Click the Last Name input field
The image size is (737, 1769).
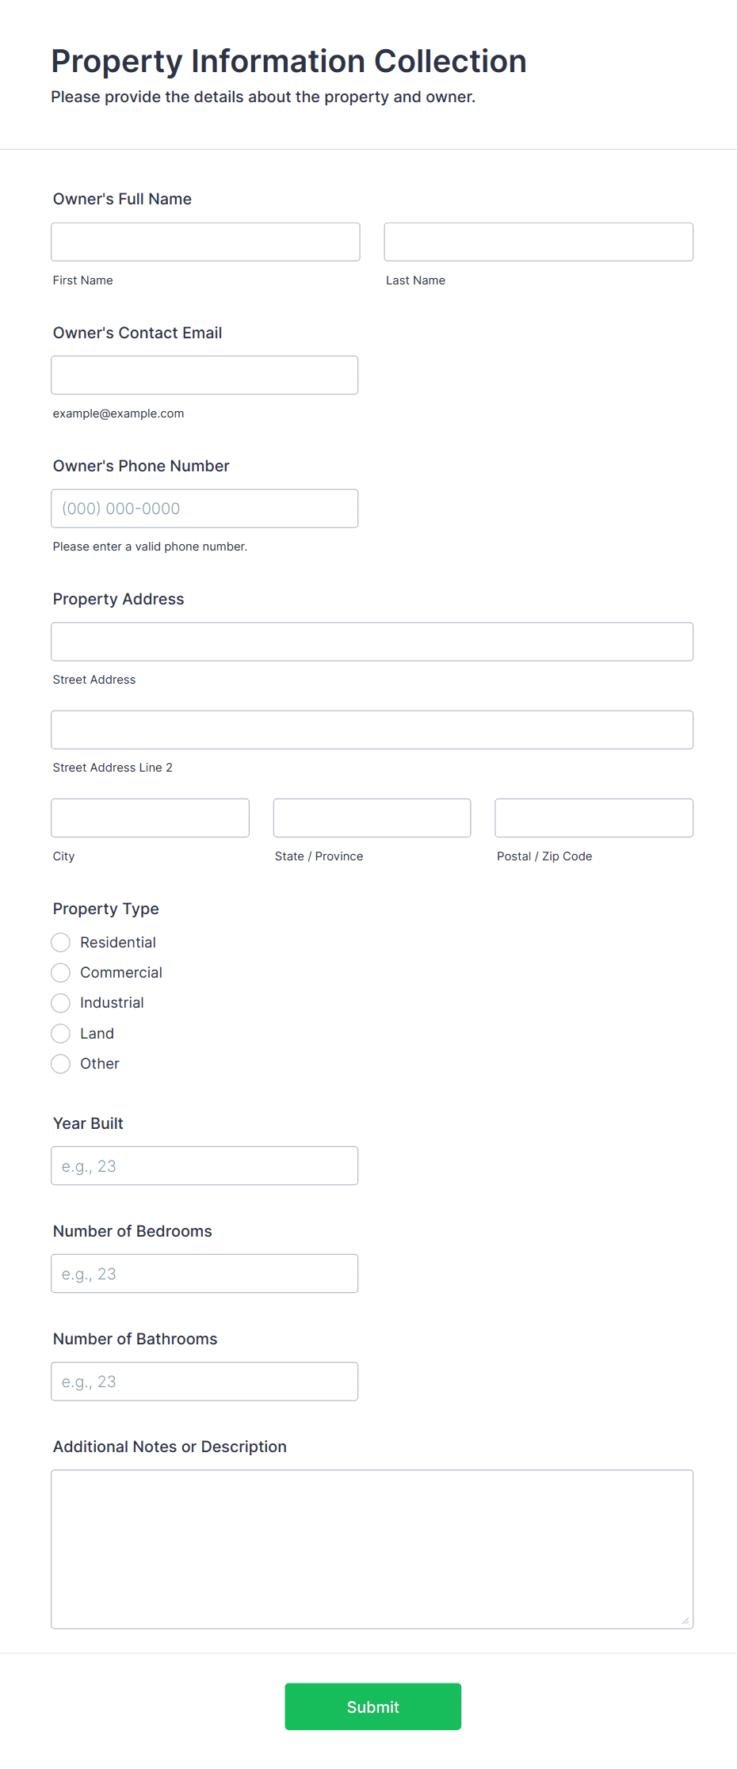point(538,242)
